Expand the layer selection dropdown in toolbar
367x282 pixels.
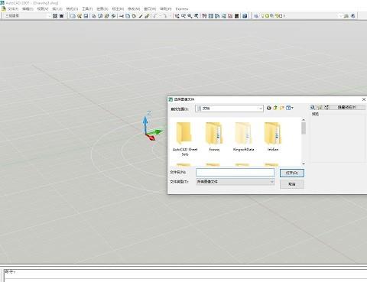click(x=339, y=16)
